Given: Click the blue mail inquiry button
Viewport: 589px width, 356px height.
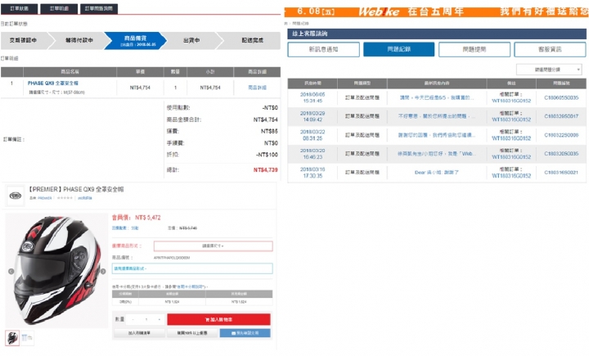Looking at the screenshot, I should tap(245, 333).
